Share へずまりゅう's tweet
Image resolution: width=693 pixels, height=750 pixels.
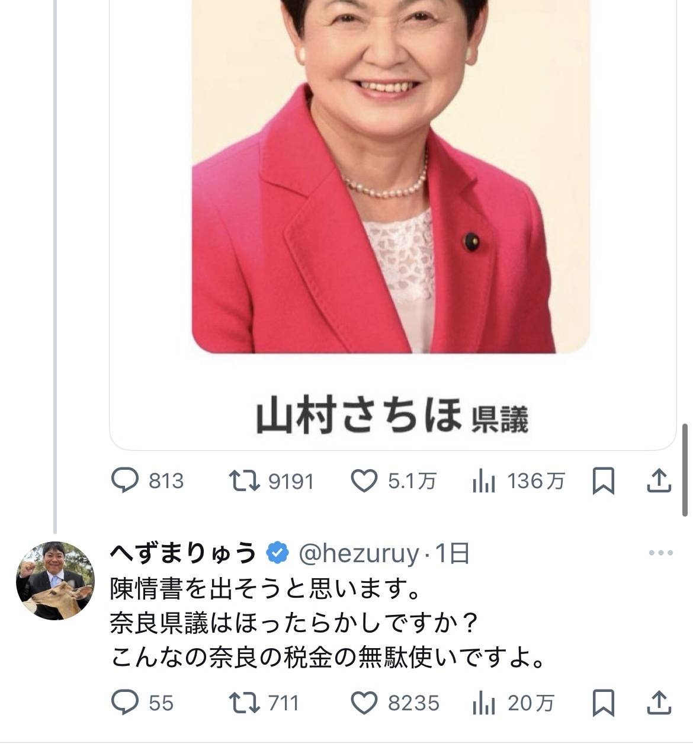coord(658,703)
